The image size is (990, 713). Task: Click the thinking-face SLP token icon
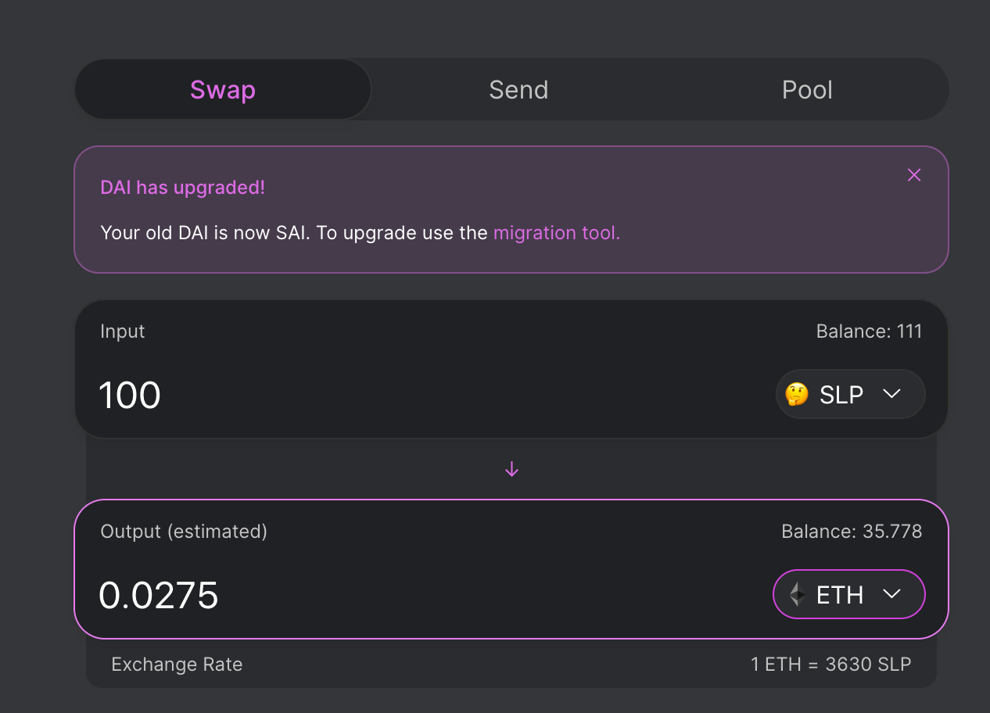point(797,395)
